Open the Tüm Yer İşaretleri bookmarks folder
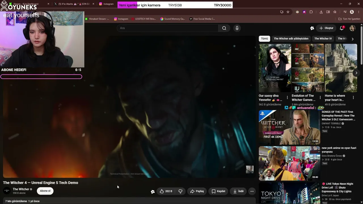 [349, 19]
